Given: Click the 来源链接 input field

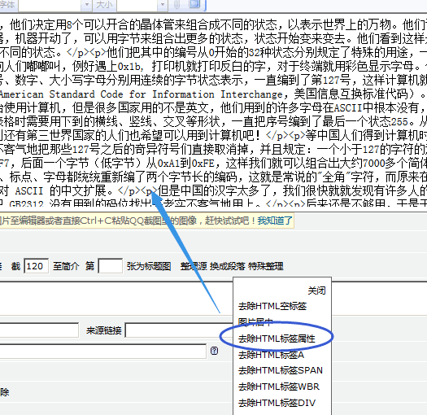Looking at the screenshot, I should 179,330.
